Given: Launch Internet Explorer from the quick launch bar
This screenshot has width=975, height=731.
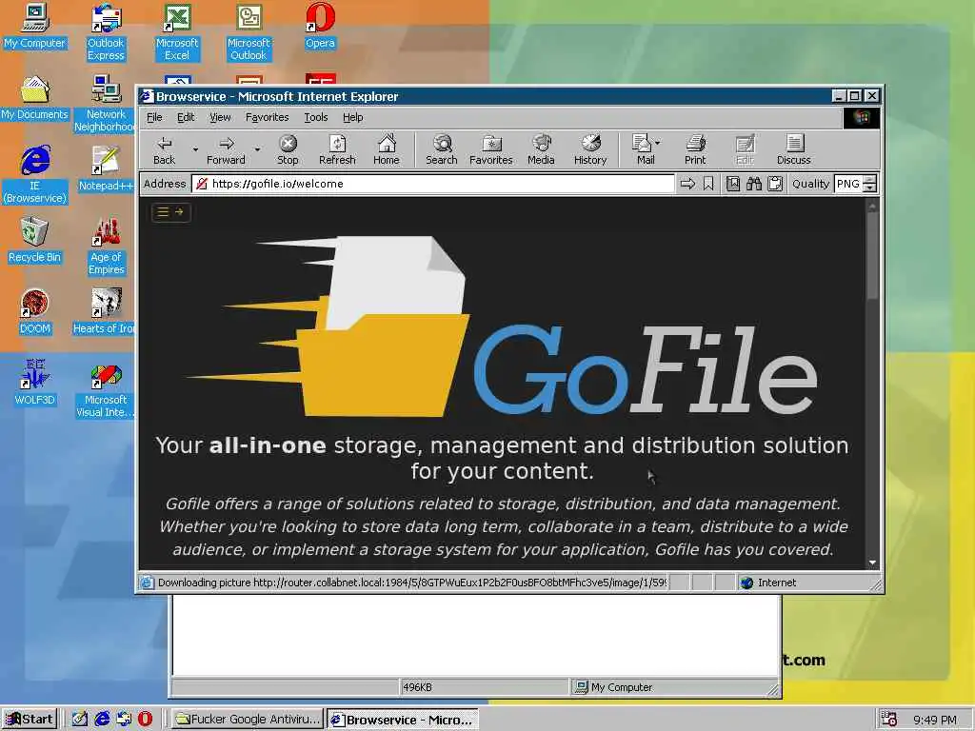Looking at the screenshot, I should 102,720.
